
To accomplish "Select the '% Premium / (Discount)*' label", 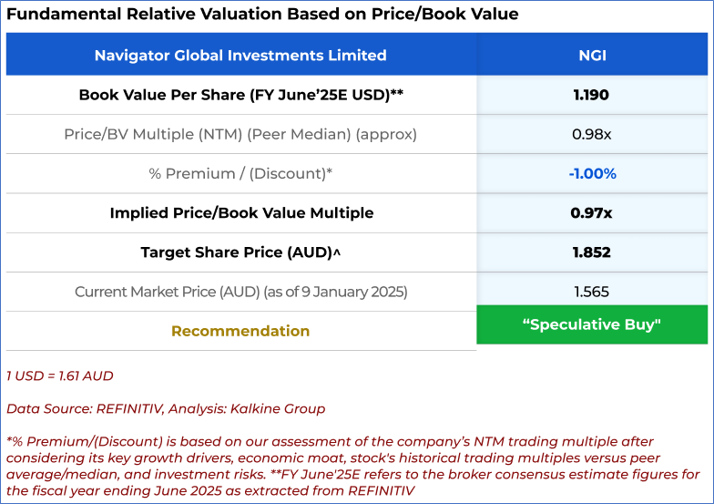I will [240, 173].
